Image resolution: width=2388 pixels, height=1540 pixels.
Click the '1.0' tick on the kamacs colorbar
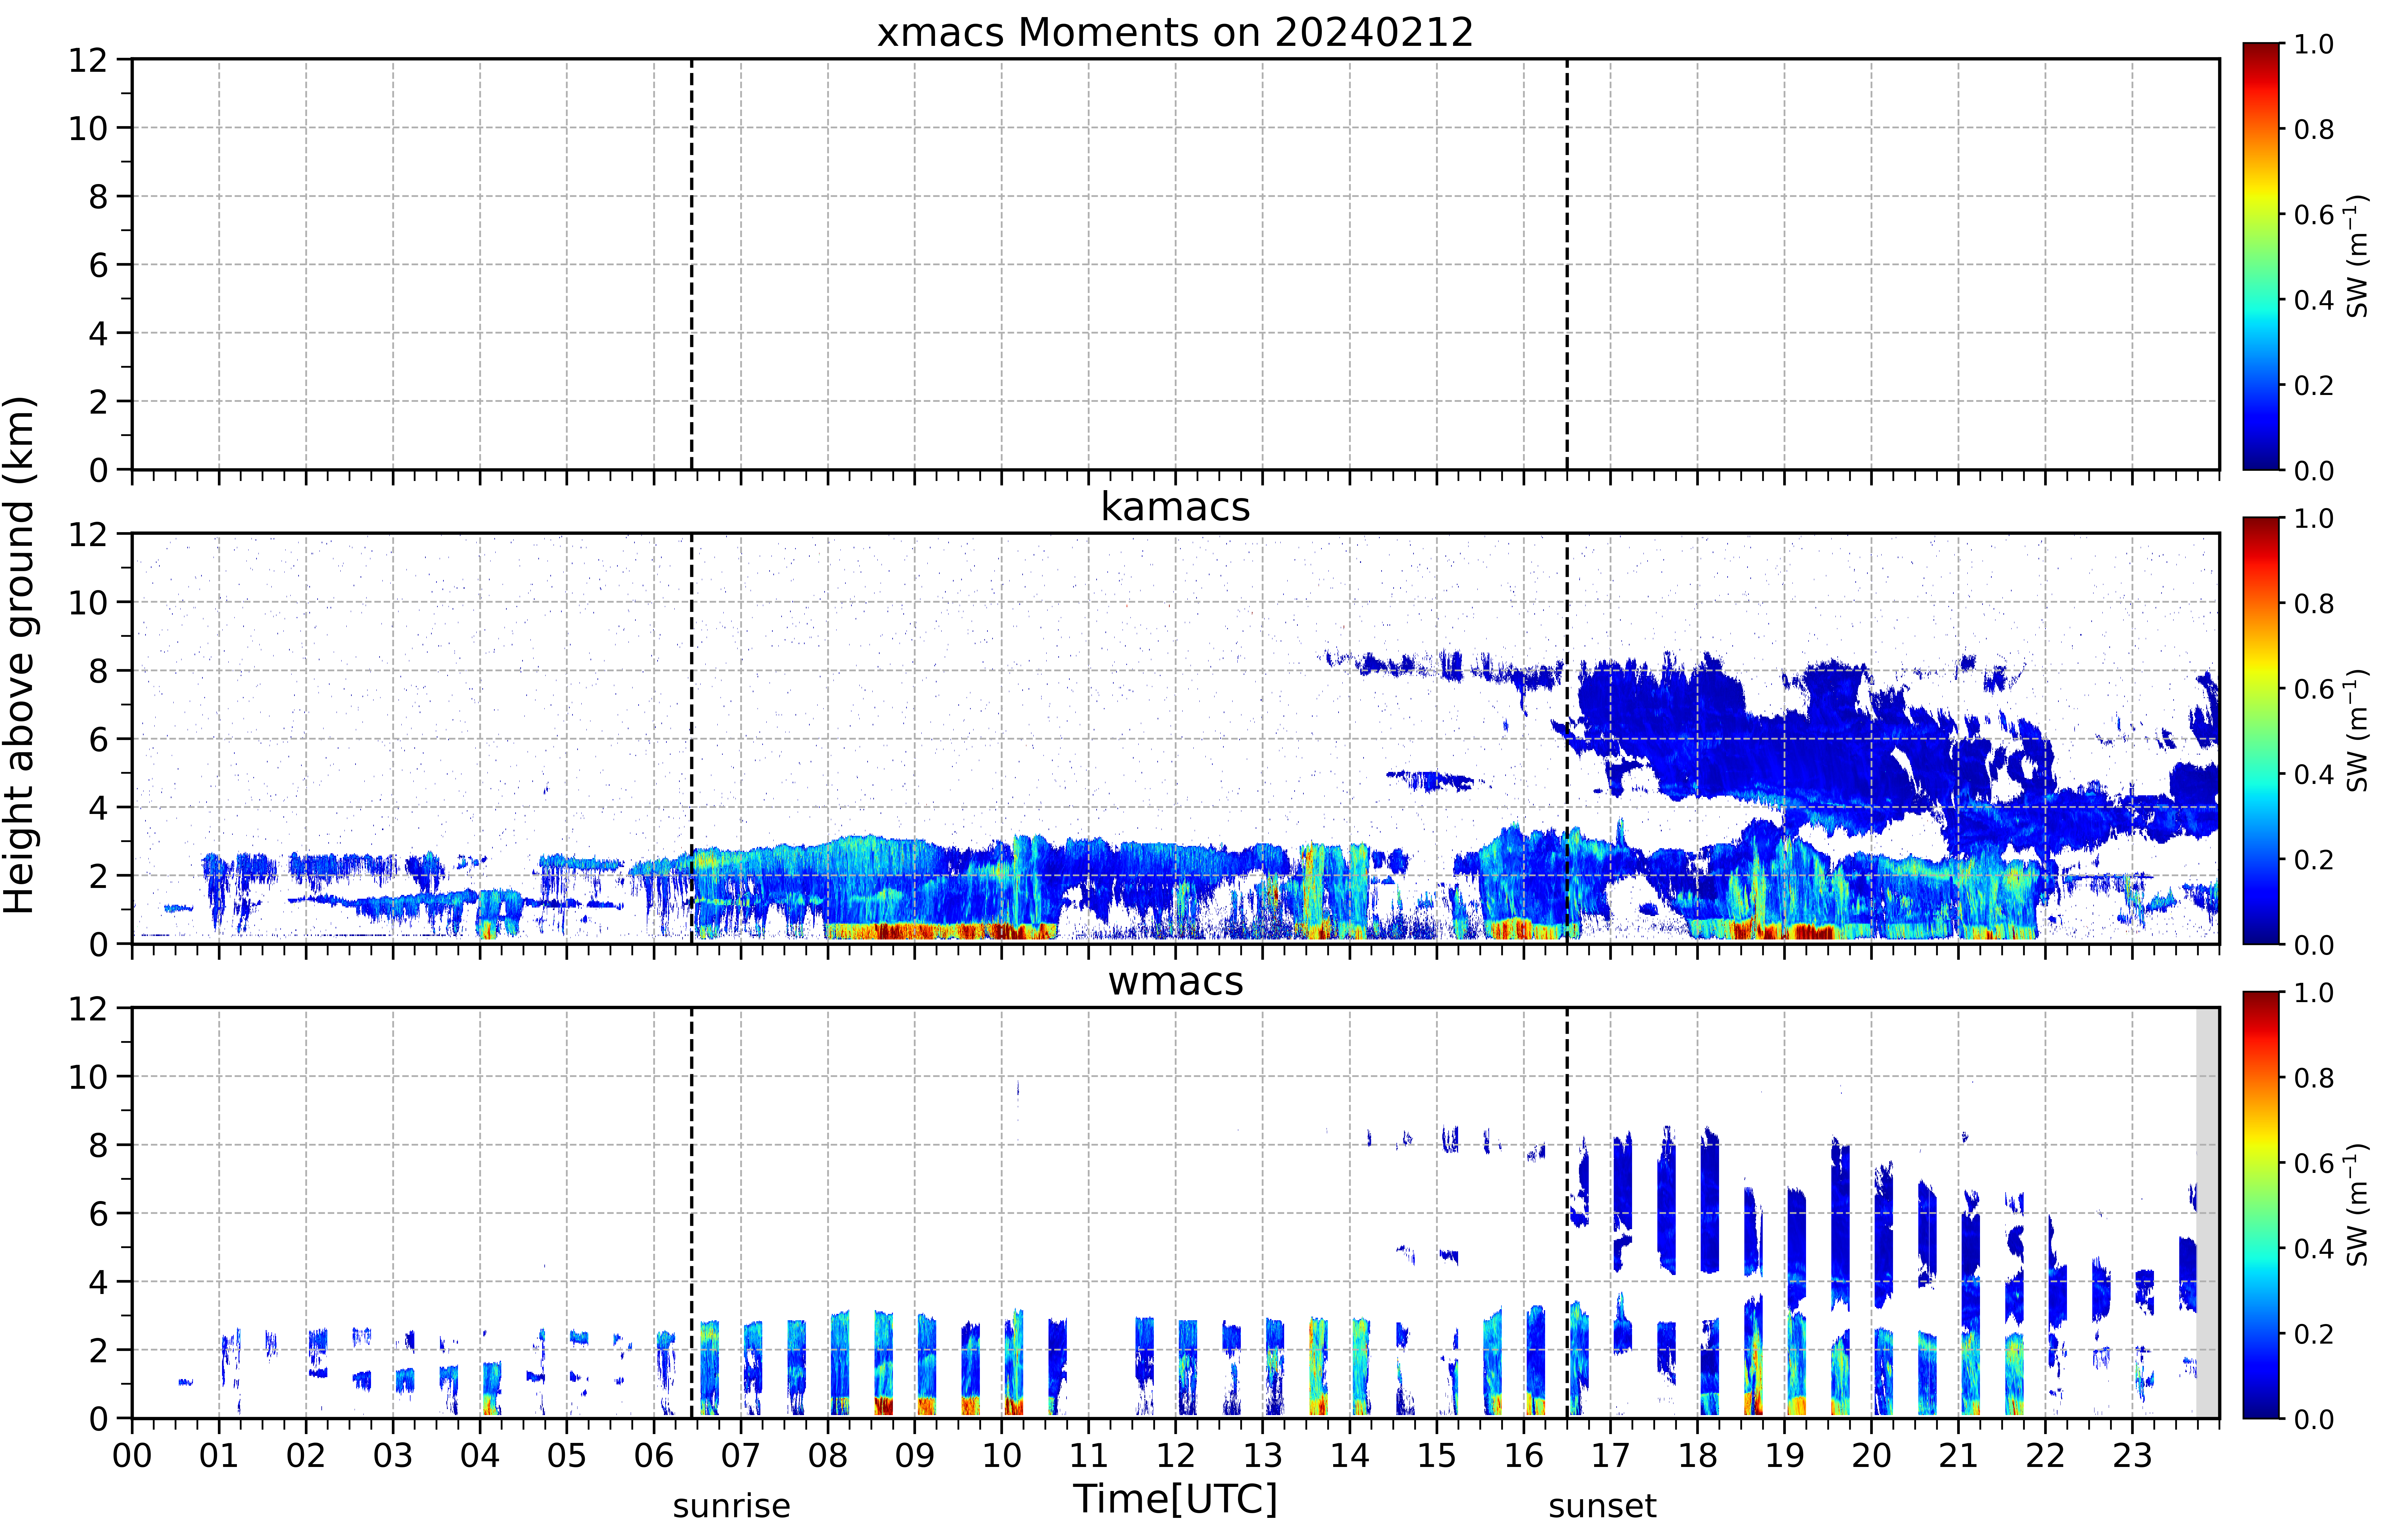[x=2314, y=518]
